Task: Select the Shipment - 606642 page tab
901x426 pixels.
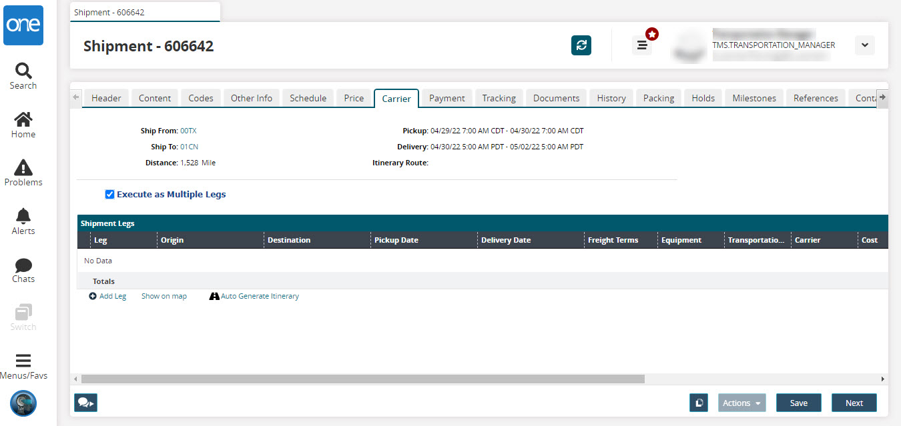Action: click(145, 12)
